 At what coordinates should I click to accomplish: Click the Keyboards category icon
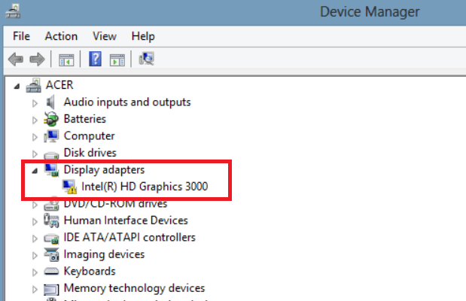coord(51,271)
